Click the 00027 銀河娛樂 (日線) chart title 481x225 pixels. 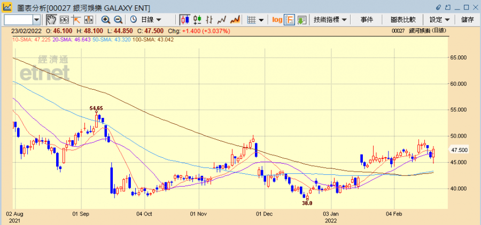coord(419,30)
